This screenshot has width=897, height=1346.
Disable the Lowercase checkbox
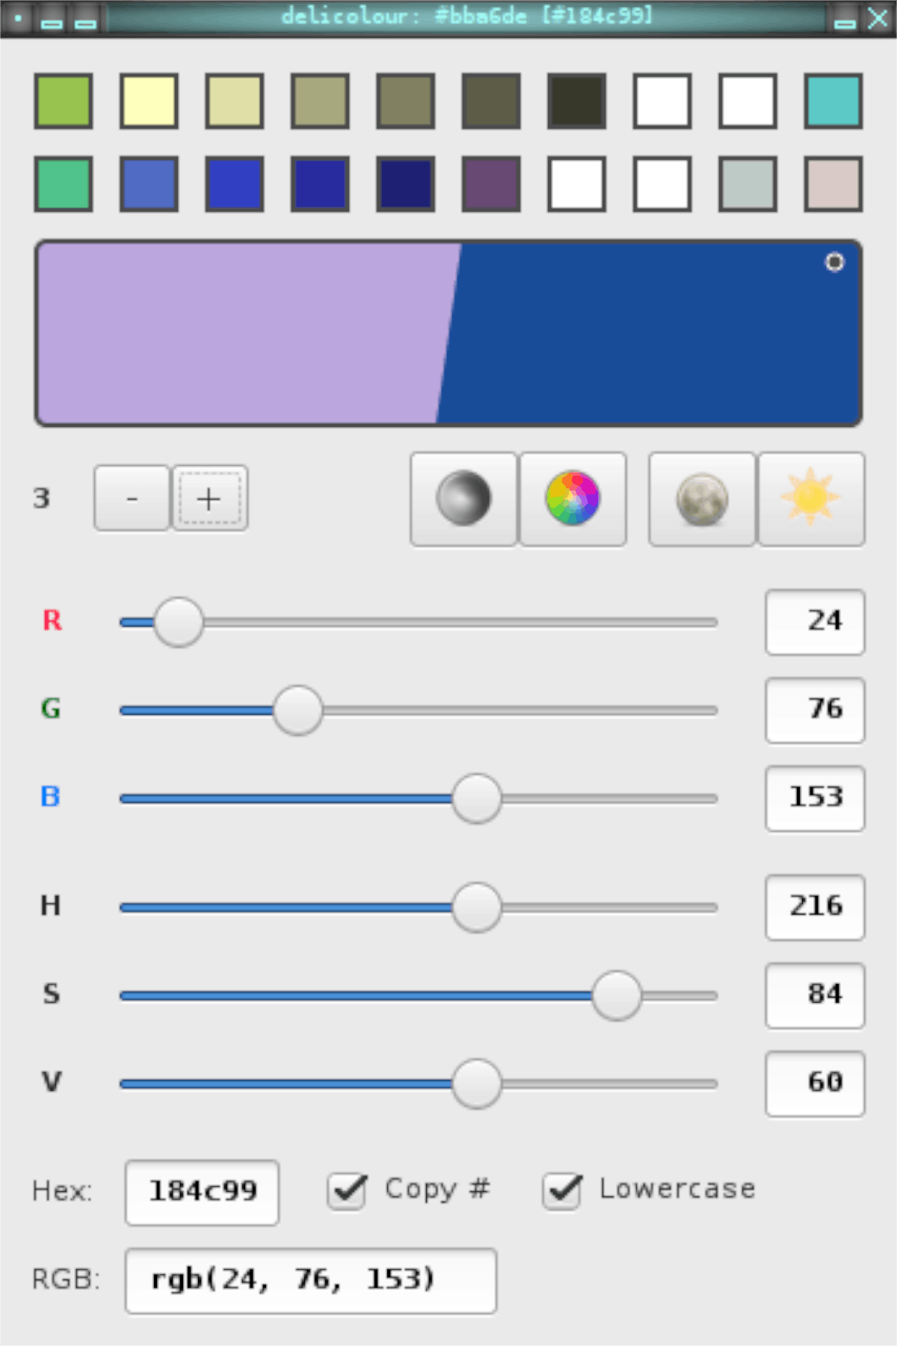[x=562, y=1190]
